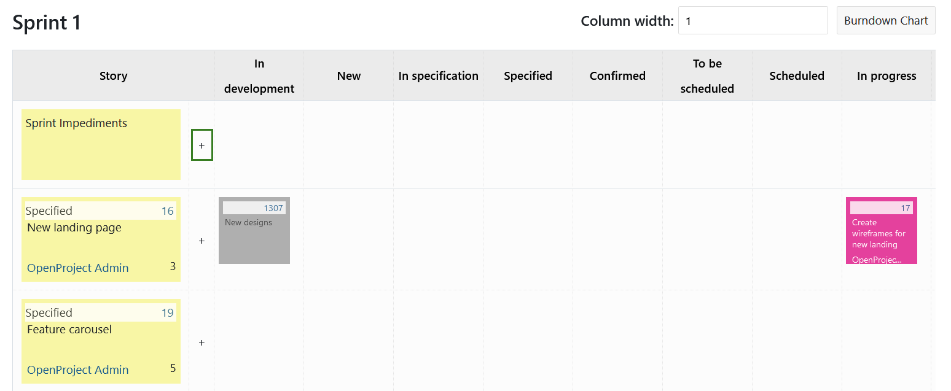Click the In progress column header
This screenshot has width=951, height=391.
tap(886, 75)
